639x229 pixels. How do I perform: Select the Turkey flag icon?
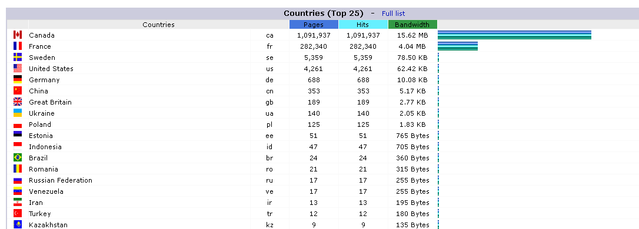tap(18, 213)
